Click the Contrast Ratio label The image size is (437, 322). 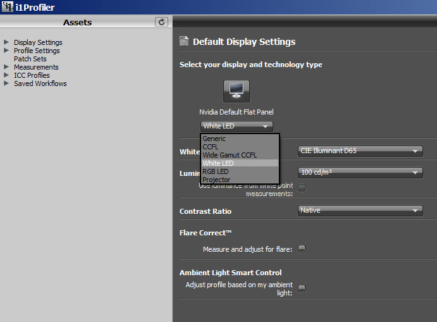[x=206, y=211]
